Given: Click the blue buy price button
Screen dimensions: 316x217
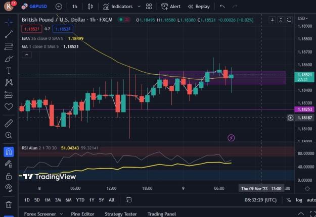Looking at the screenshot, I should pos(63,29).
